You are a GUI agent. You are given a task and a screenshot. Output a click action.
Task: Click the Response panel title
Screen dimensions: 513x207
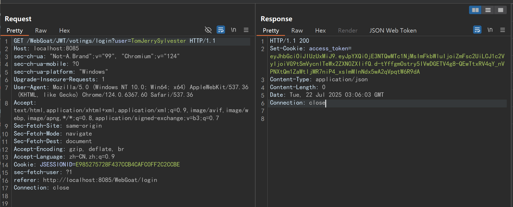(276, 19)
